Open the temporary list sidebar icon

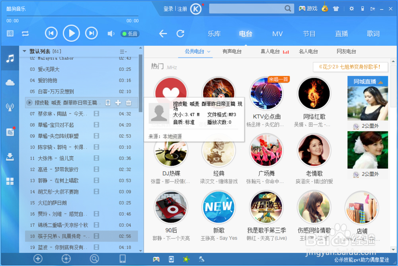(10, 131)
